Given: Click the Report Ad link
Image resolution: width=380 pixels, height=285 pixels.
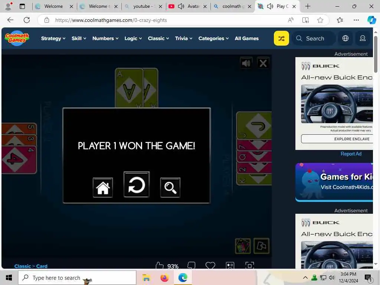Looking at the screenshot, I should (x=351, y=154).
